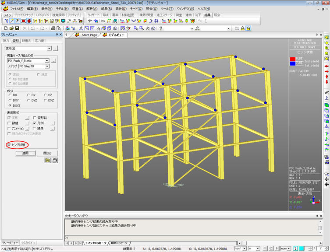The image size is (330, 252).
Task: Click the New file icon
Action: [6, 28]
